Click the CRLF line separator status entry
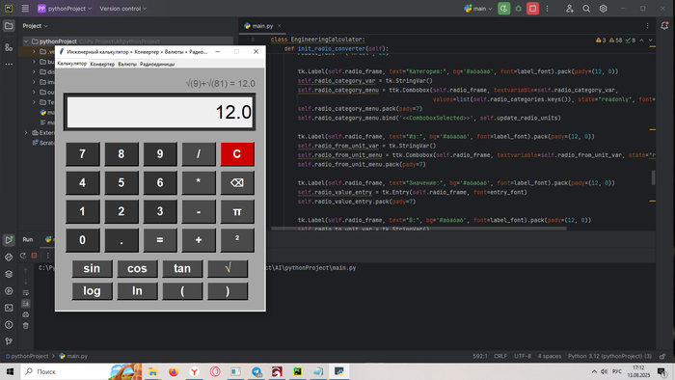 [x=500, y=356]
